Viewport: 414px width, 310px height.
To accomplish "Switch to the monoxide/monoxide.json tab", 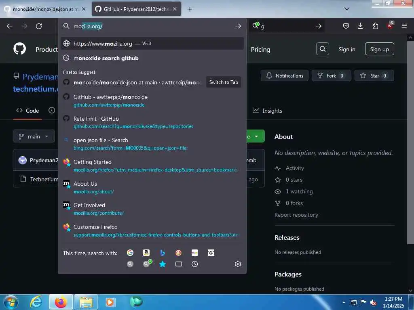I will pyautogui.click(x=45, y=9).
